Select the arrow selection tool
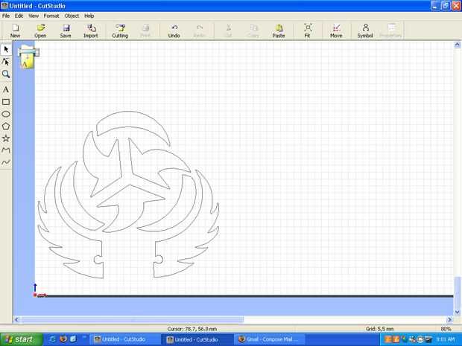 point(6,49)
